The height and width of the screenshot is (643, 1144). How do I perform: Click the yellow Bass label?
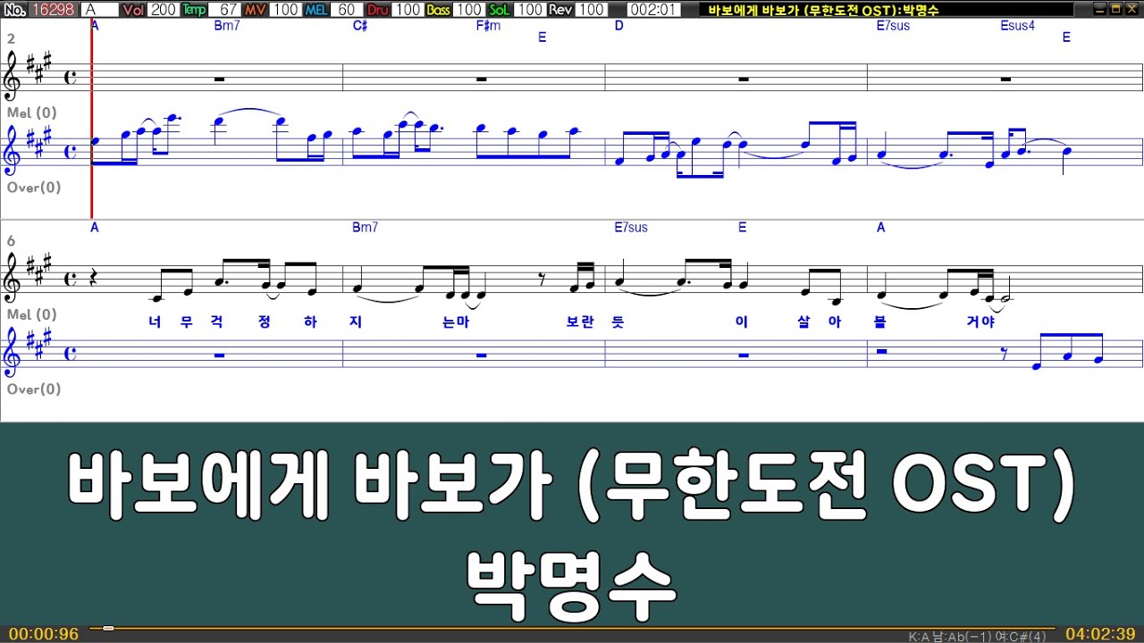click(438, 9)
